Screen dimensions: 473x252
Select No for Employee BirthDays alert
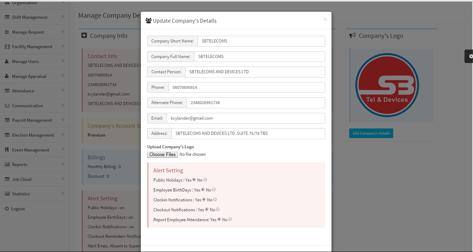pyautogui.click(x=214, y=190)
